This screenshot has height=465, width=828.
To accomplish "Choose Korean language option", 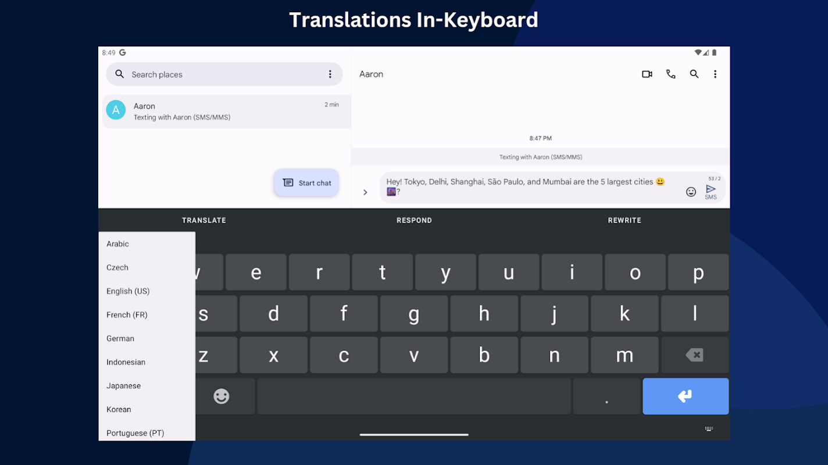I will coord(147,409).
